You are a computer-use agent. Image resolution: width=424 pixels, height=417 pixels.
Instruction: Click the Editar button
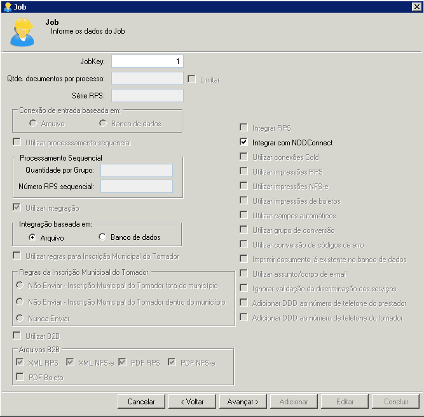(345, 401)
